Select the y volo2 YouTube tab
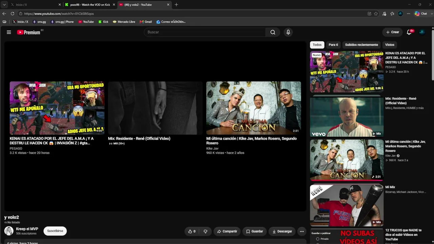434x244 pixels. 144,5
